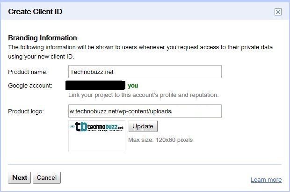The image size is (290, 192).
Task: Click the 'Google account:' label
Action: click(x=30, y=86)
